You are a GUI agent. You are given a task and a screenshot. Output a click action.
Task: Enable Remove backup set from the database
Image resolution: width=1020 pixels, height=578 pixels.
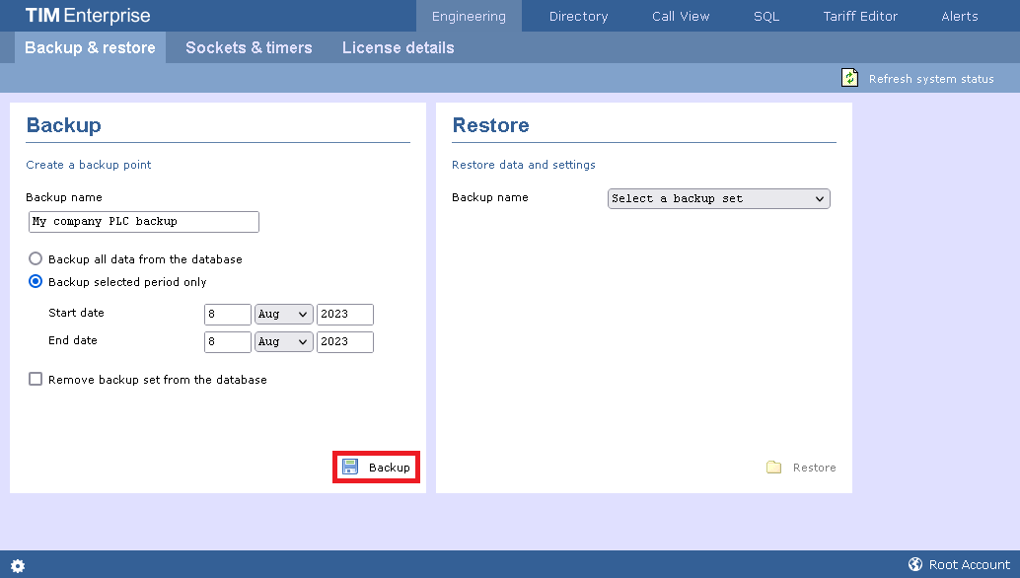pyautogui.click(x=36, y=380)
